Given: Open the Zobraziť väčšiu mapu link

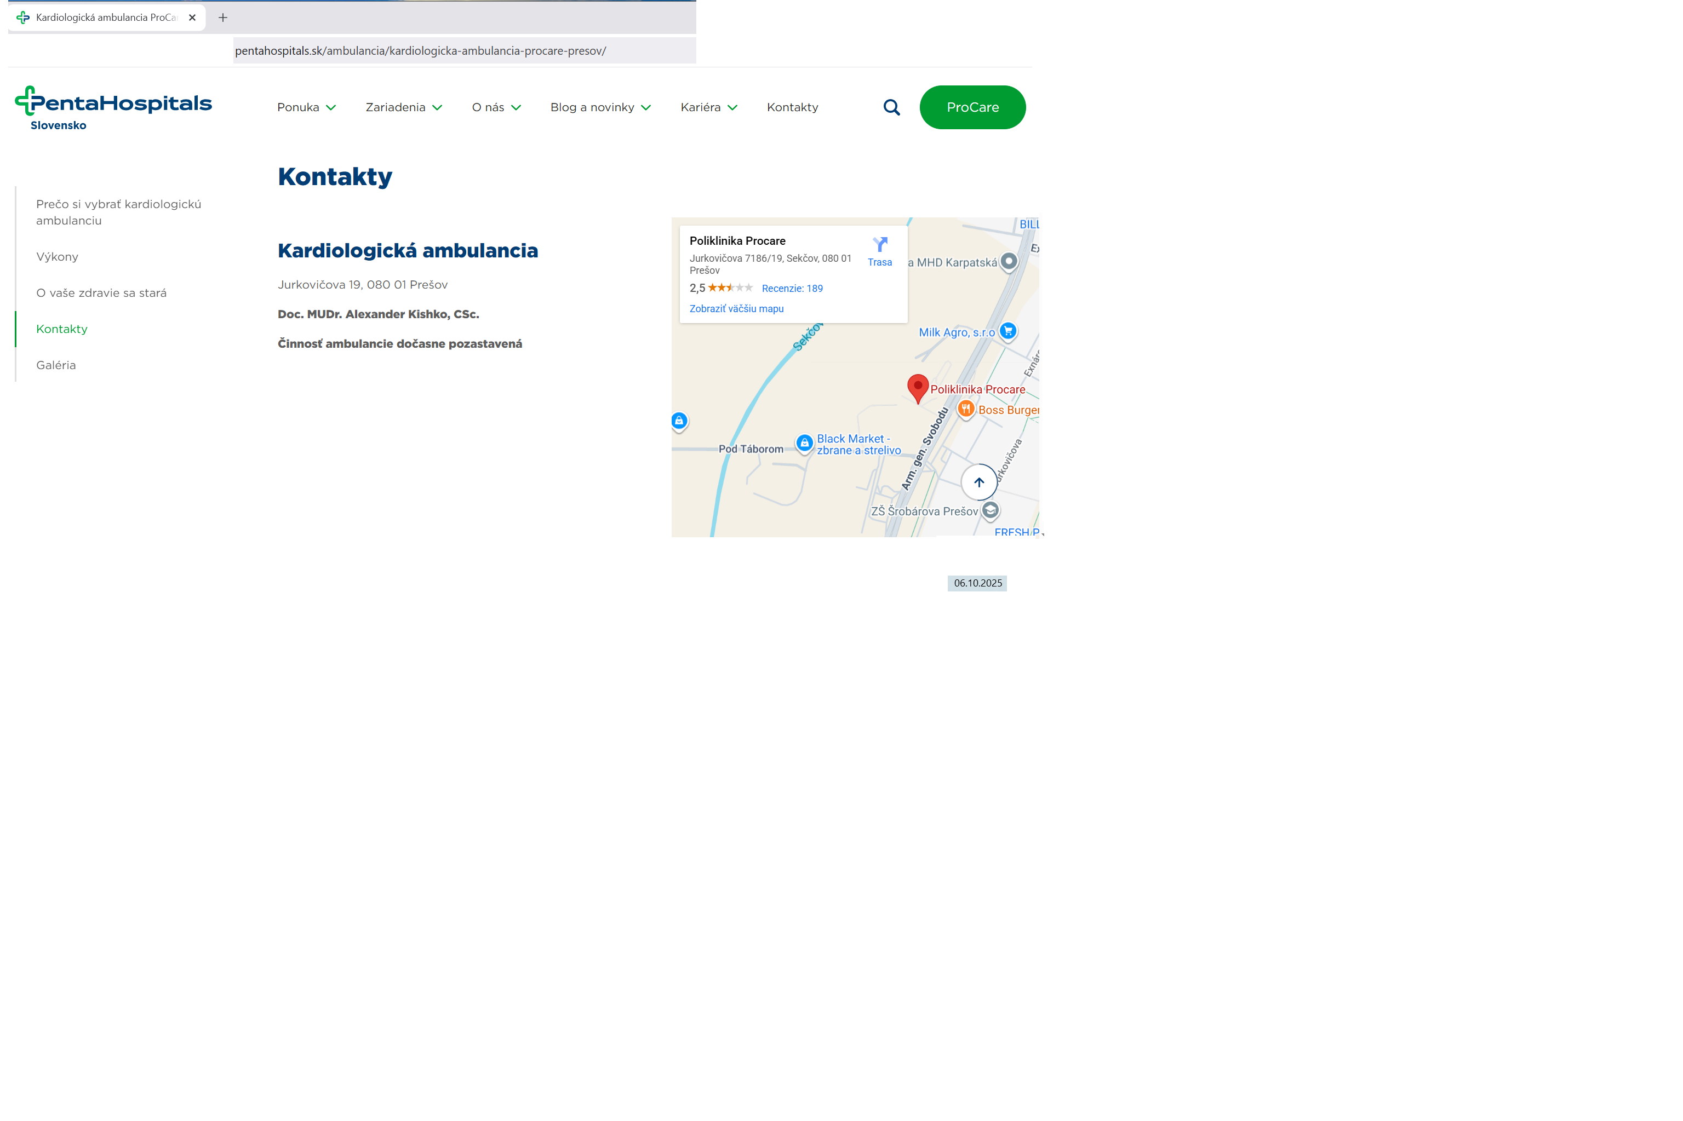Looking at the screenshot, I should click(x=736, y=309).
